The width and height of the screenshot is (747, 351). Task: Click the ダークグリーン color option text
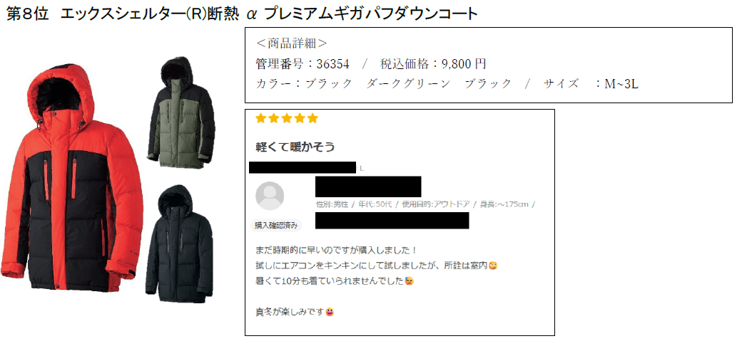point(409,84)
